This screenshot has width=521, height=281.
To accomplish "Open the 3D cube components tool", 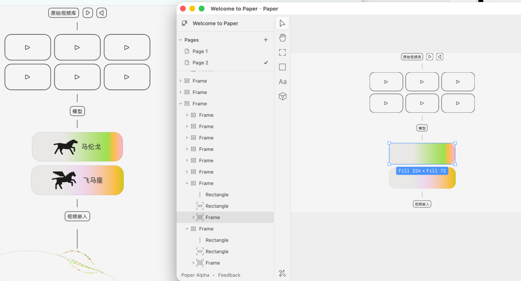I will (282, 96).
